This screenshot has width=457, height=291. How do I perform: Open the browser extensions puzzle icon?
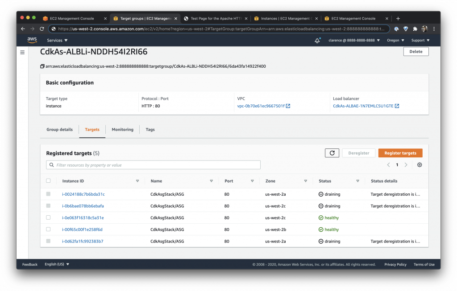[415, 29]
